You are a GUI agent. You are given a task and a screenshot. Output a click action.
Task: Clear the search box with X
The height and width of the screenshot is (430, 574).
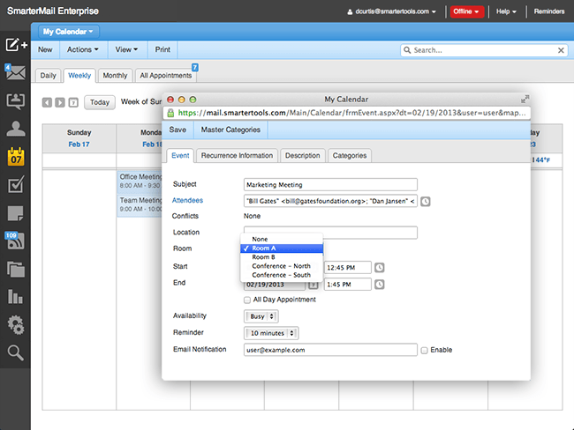[x=561, y=50]
